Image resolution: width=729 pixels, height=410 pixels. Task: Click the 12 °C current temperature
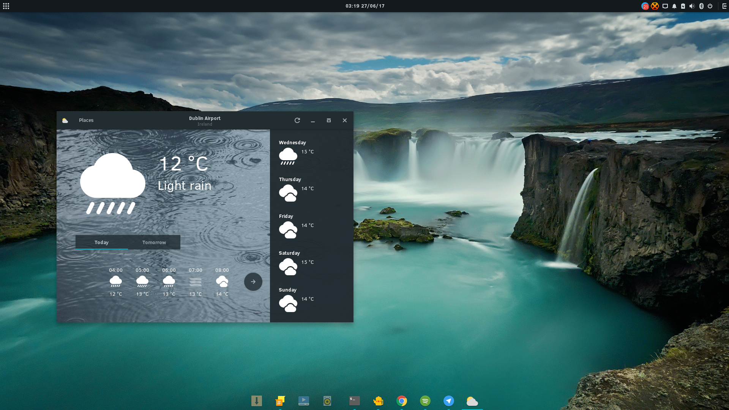183,164
